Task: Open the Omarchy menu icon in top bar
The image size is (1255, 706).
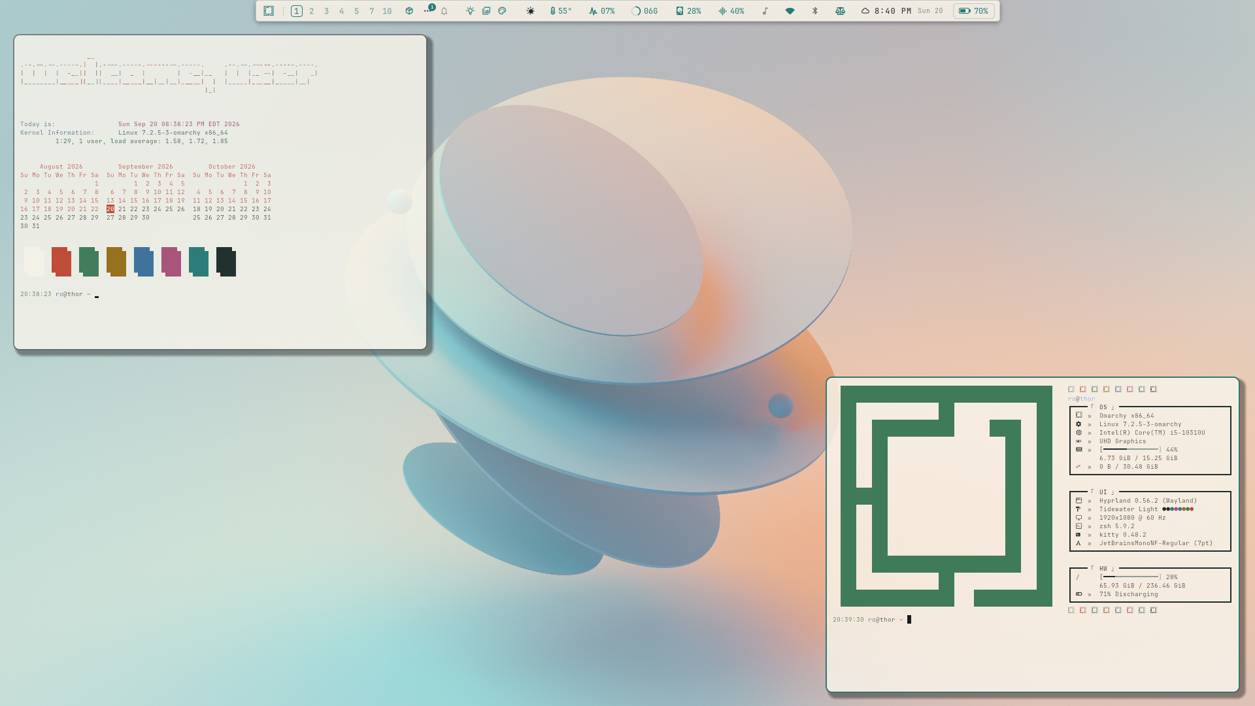Action: [x=269, y=11]
